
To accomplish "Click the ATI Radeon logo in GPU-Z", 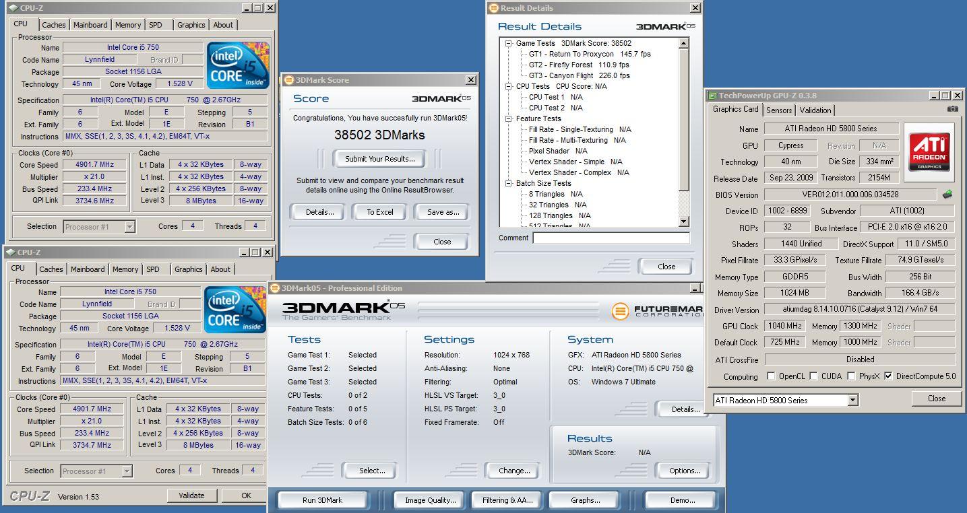I will (x=929, y=152).
